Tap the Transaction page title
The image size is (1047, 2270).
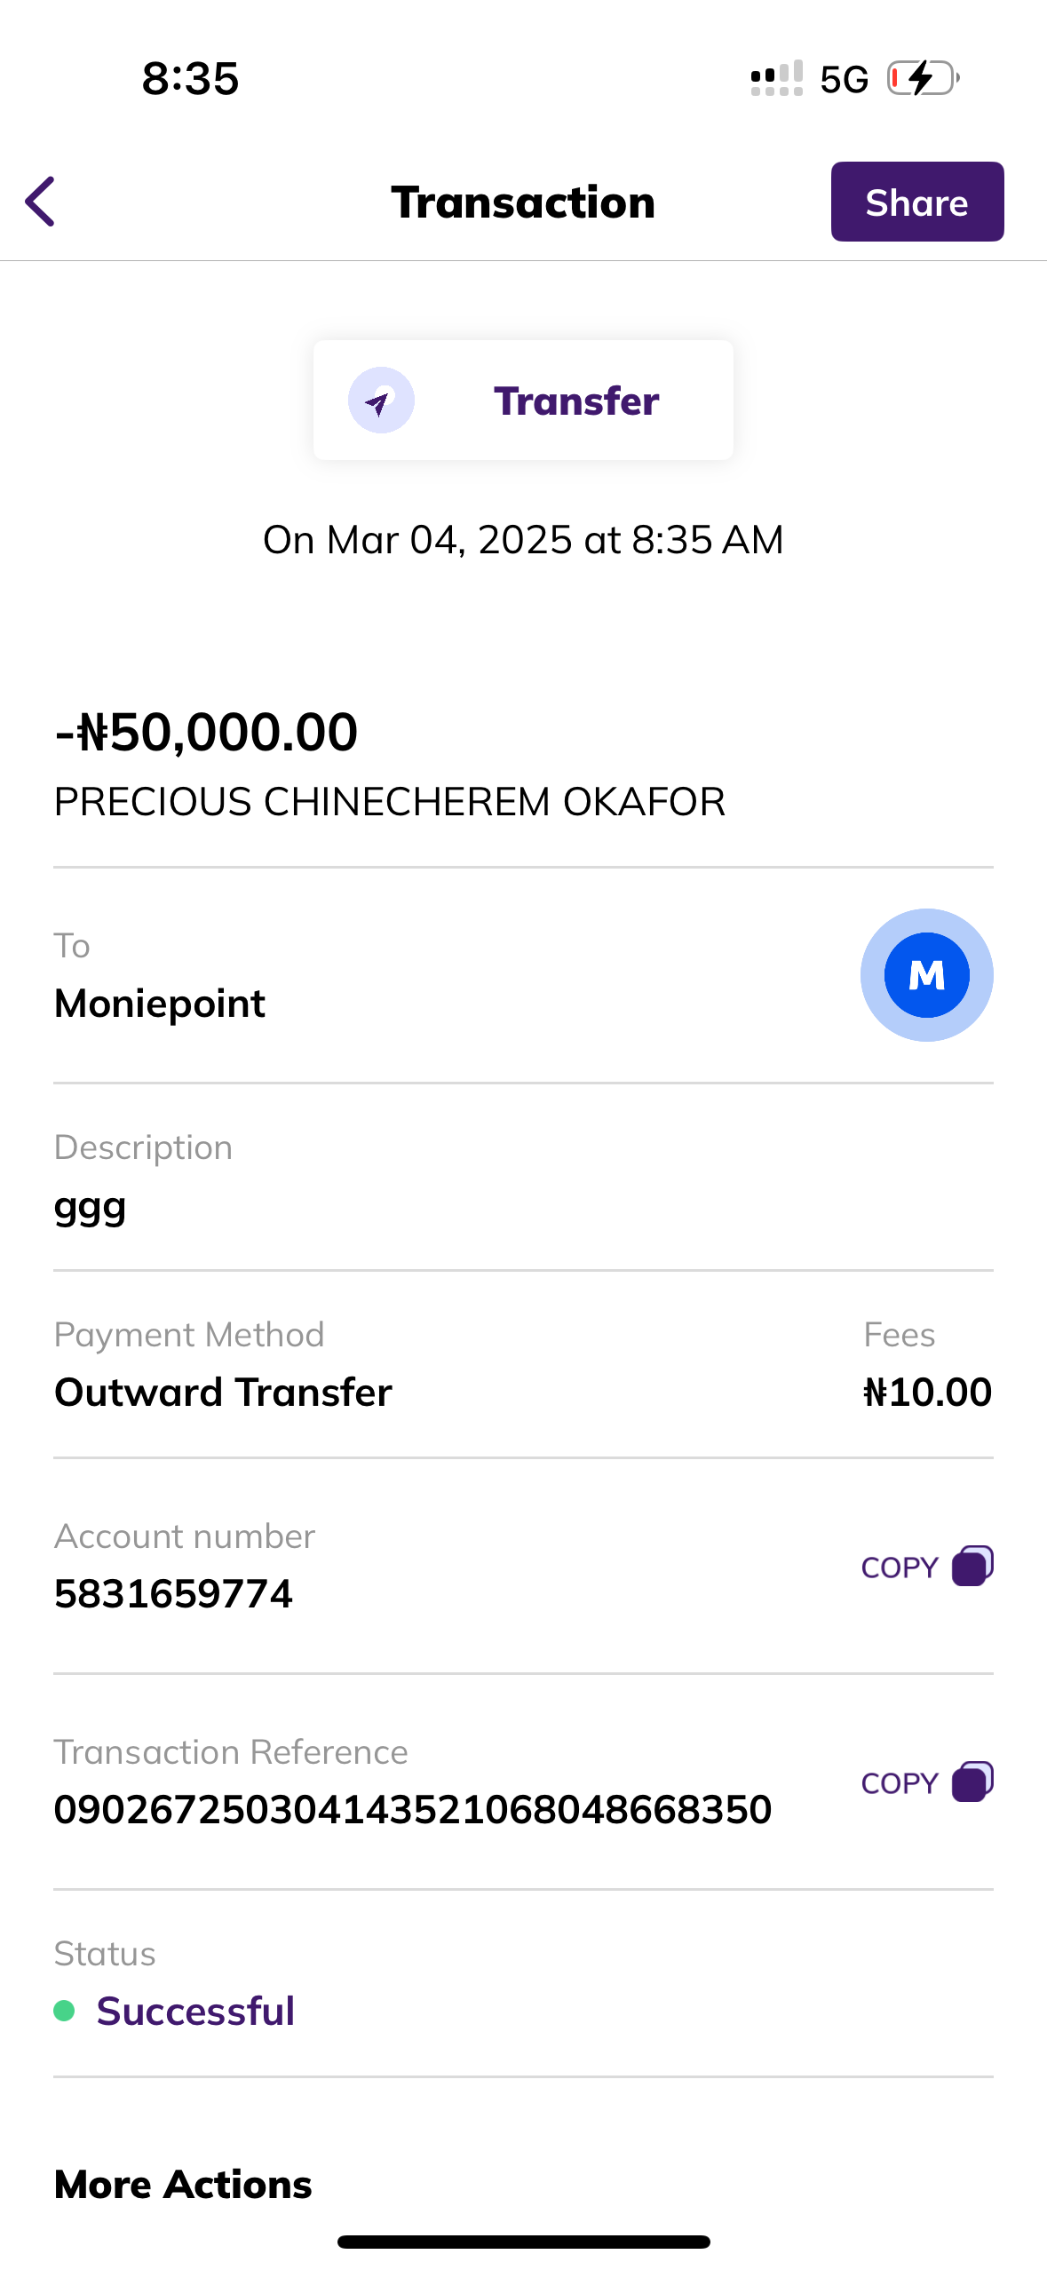(523, 202)
